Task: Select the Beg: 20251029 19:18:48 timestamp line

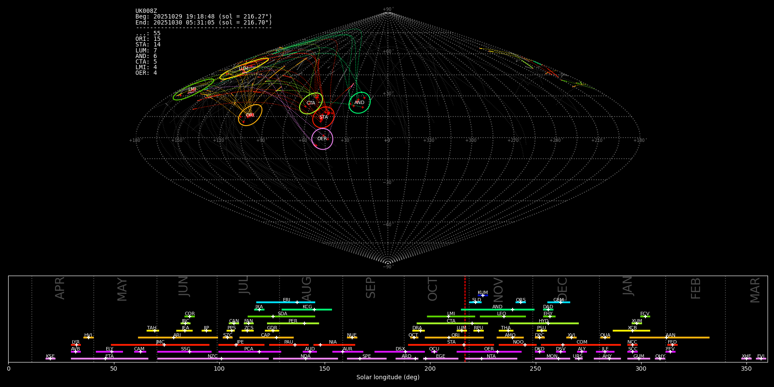Action: tap(204, 17)
